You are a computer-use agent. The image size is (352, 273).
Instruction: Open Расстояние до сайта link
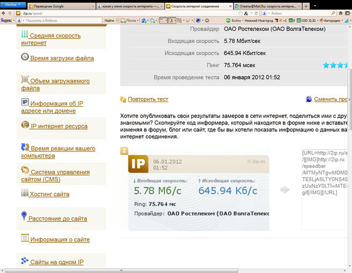[57, 218]
